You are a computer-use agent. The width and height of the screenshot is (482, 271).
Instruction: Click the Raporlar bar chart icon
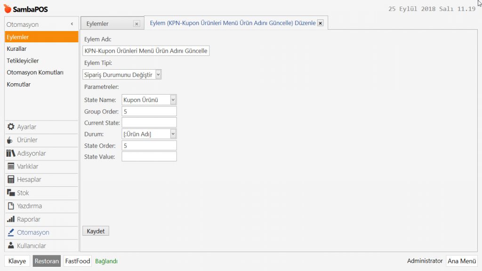(11, 219)
